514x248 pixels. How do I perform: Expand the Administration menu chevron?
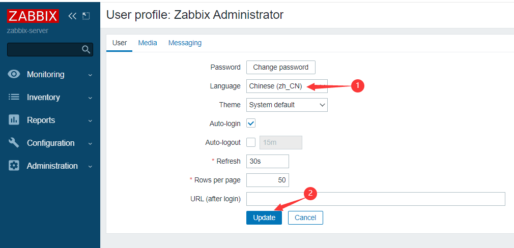tap(90, 167)
